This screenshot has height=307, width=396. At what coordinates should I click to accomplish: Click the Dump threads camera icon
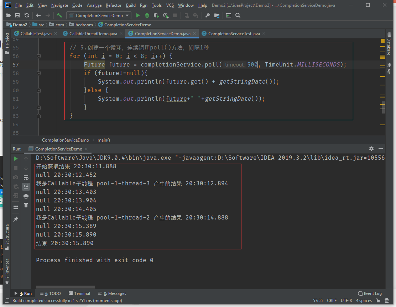pyautogui.click(x=16, y=178)
